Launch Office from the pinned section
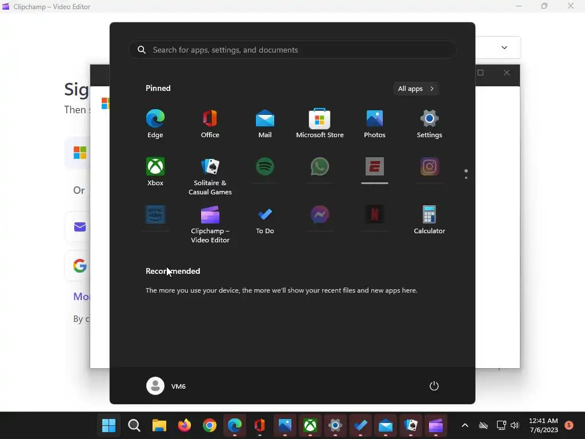This screenshot has height=439, width=585. point(210,124)
